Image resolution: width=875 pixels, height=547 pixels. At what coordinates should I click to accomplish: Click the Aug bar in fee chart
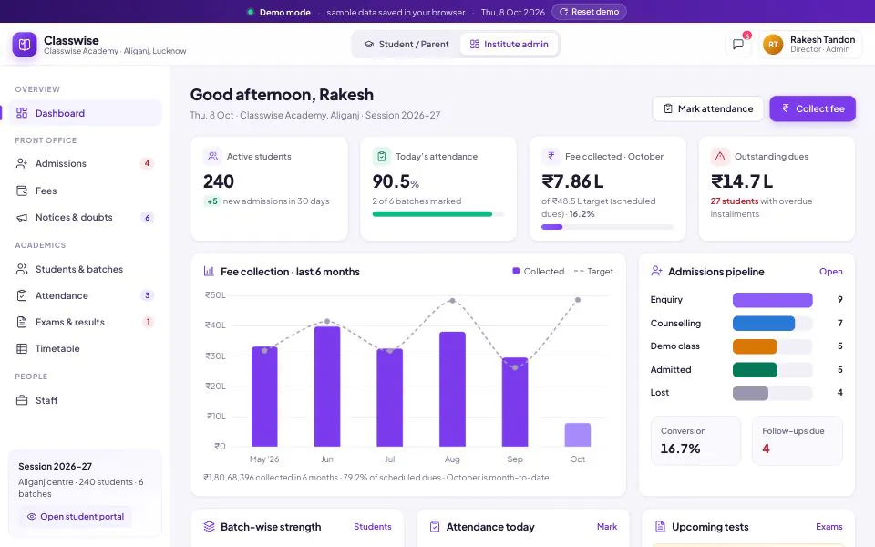452,389
